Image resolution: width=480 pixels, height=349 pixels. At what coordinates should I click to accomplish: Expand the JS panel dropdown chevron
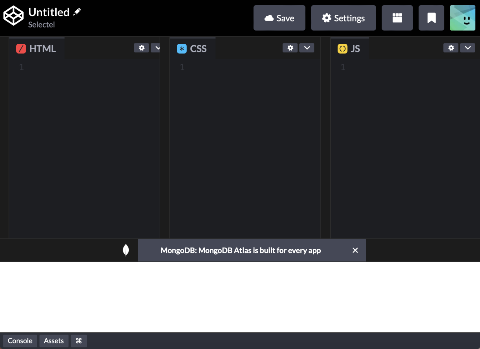coord(467,48)
